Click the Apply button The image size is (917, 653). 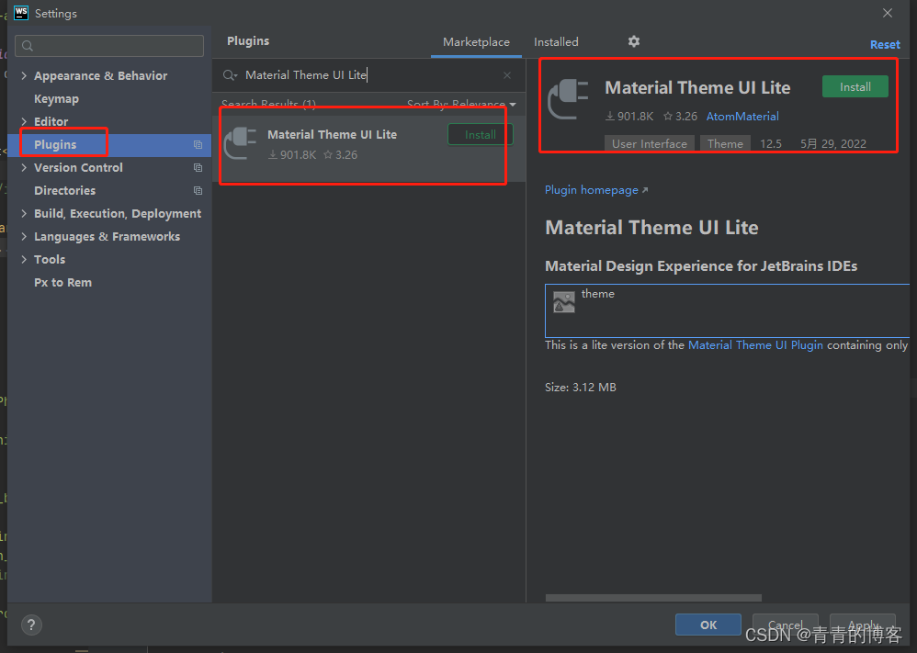pos(863,625)
